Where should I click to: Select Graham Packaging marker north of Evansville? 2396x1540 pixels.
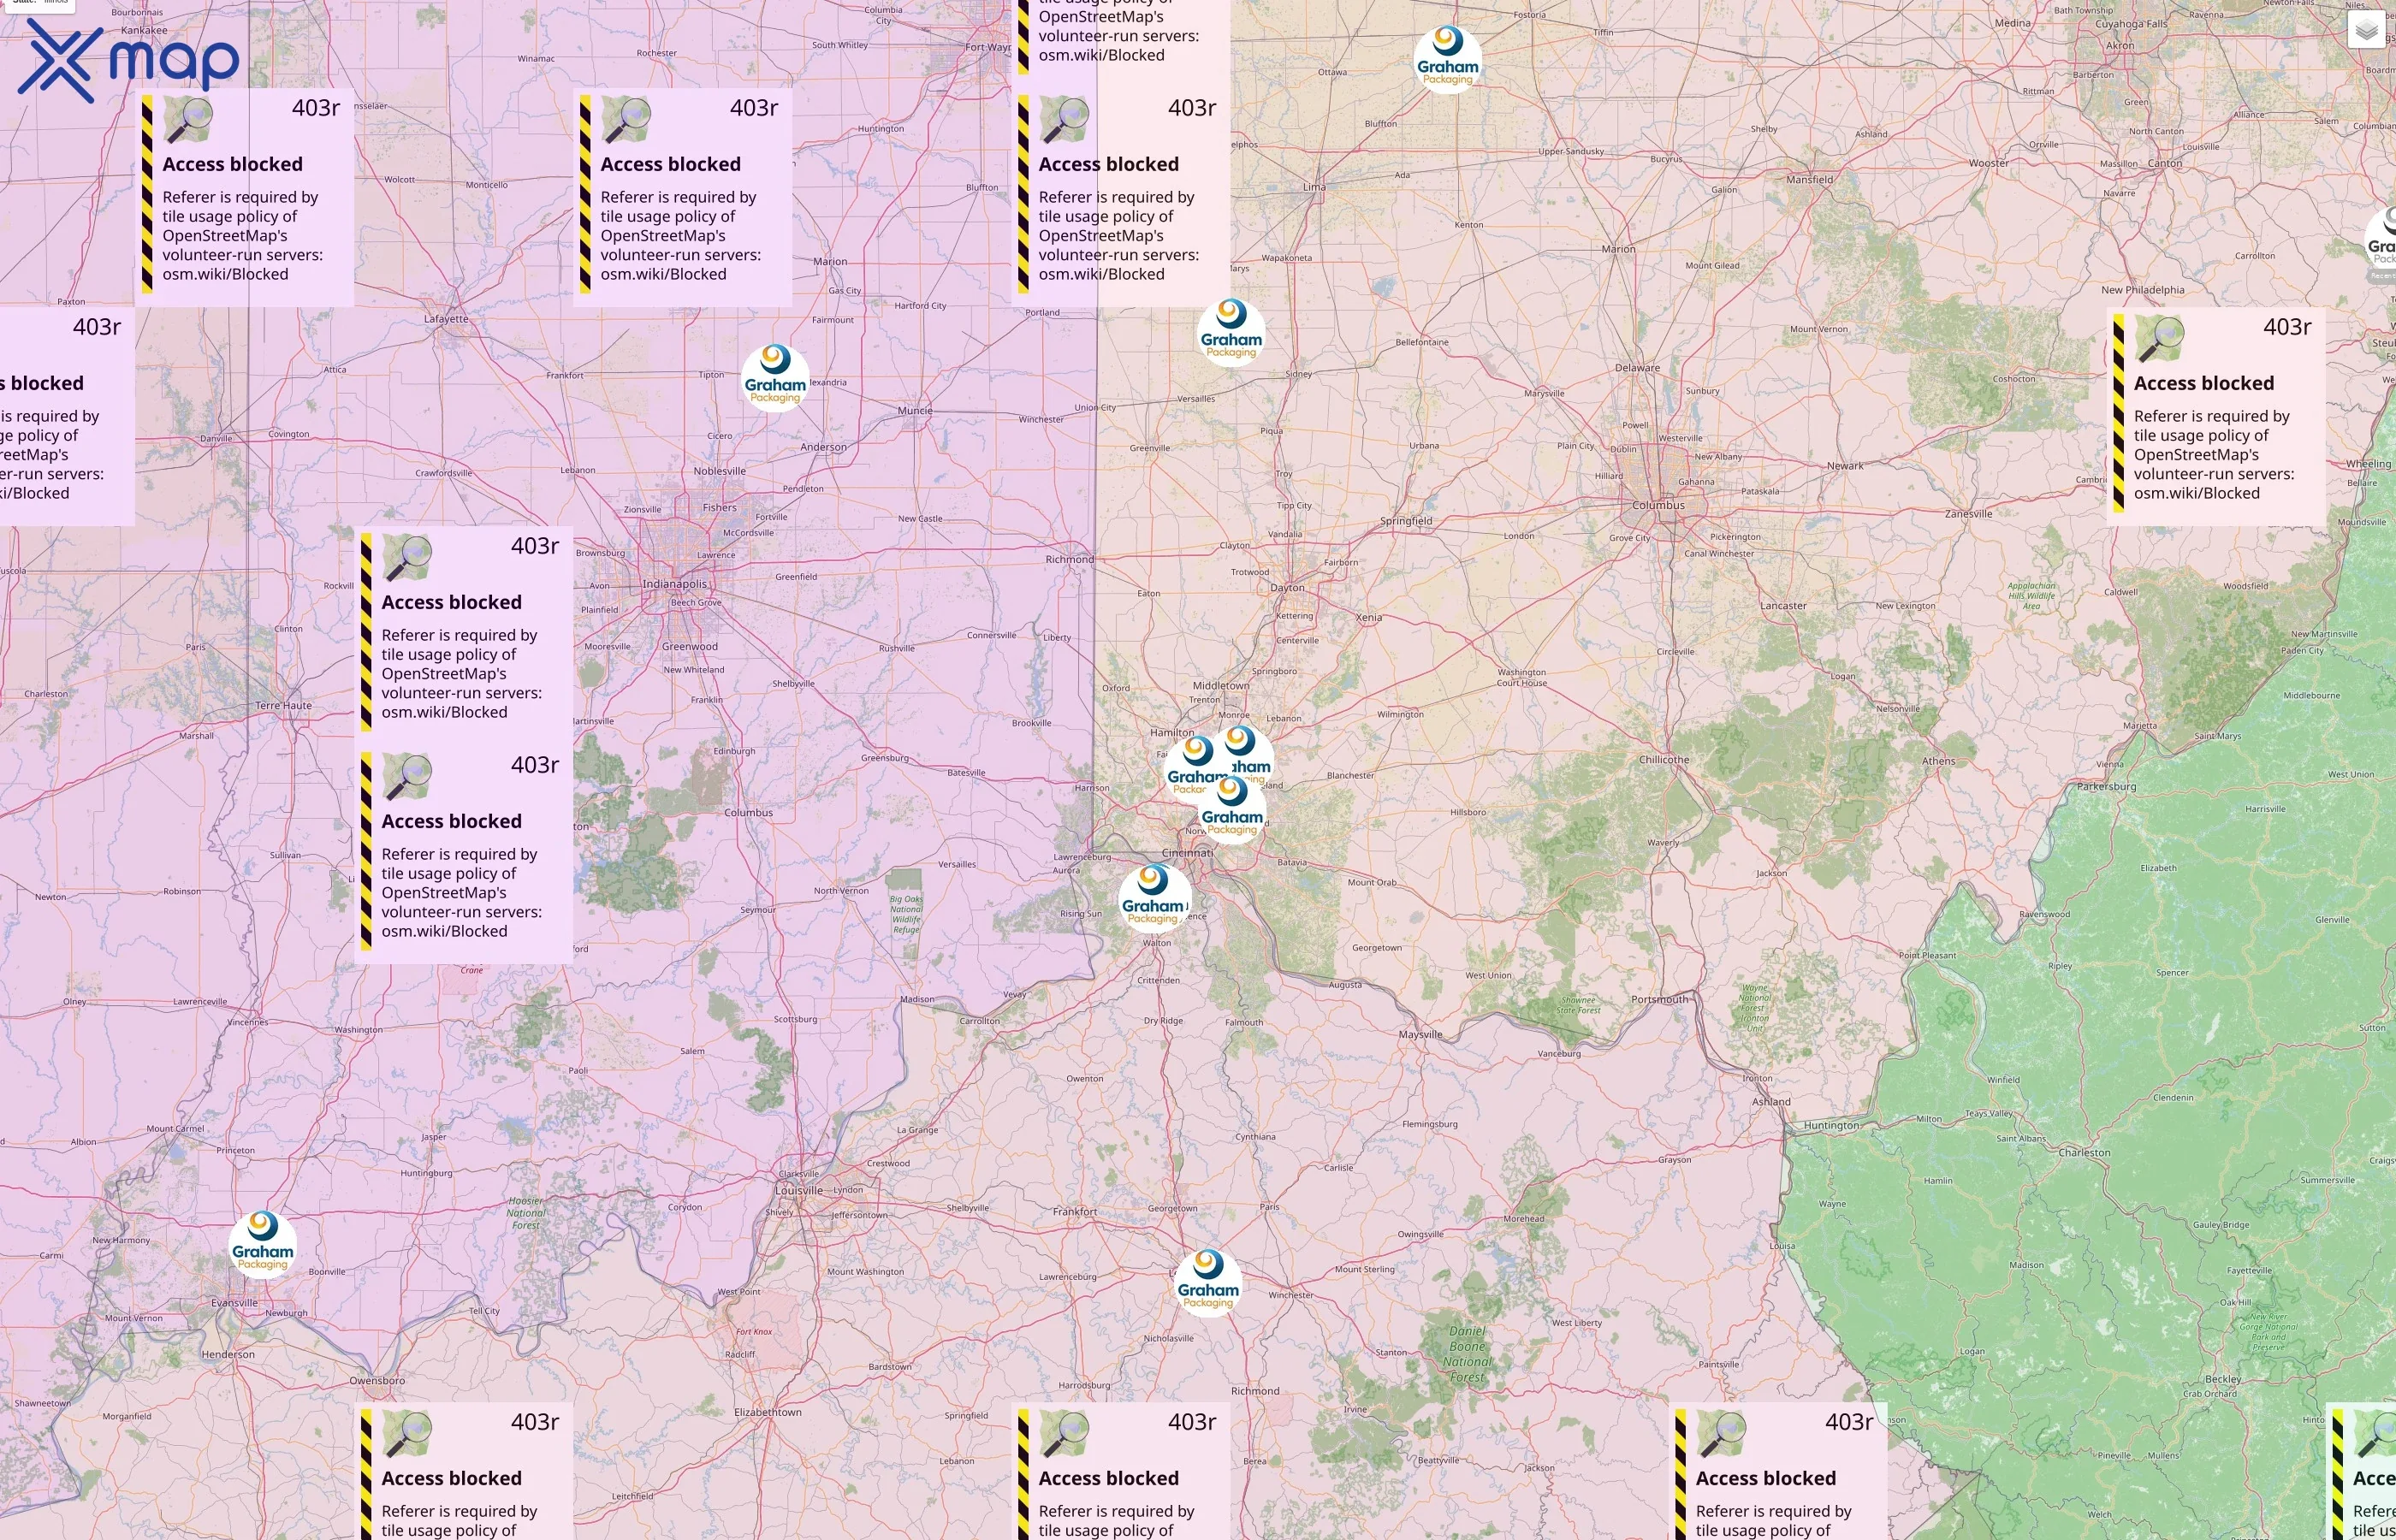(263, 1244)
